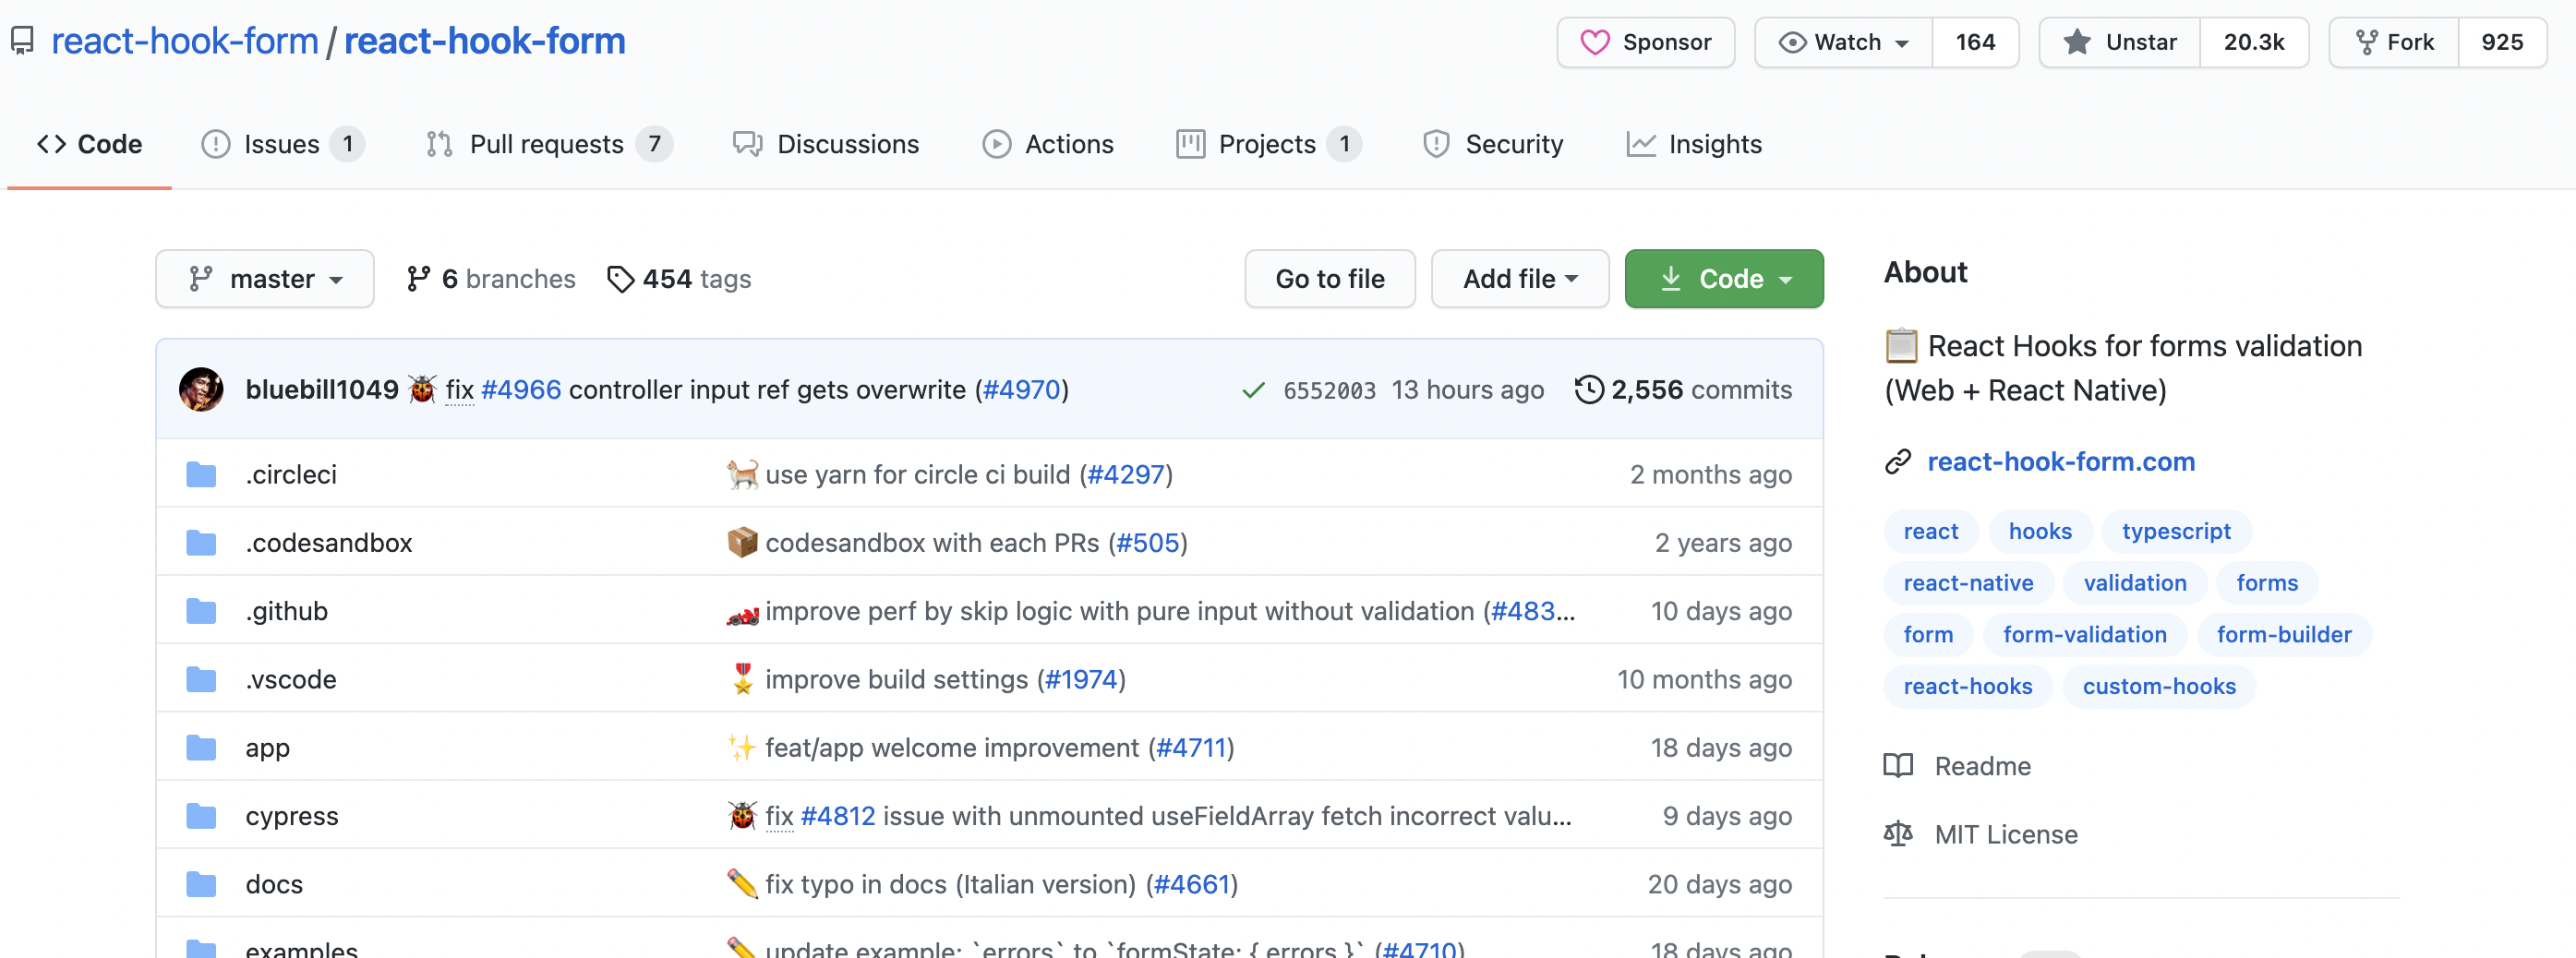
Task: Click the Unstar star icon
Action: click(2077, 42)
